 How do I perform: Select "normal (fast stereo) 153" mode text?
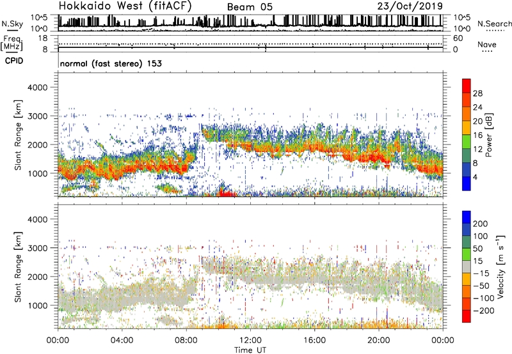click(x=111, y=63)
